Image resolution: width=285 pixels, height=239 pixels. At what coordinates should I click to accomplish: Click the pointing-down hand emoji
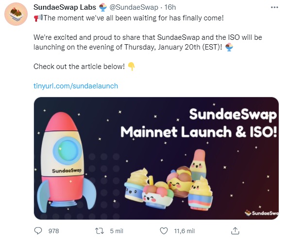tap(131, 67)
